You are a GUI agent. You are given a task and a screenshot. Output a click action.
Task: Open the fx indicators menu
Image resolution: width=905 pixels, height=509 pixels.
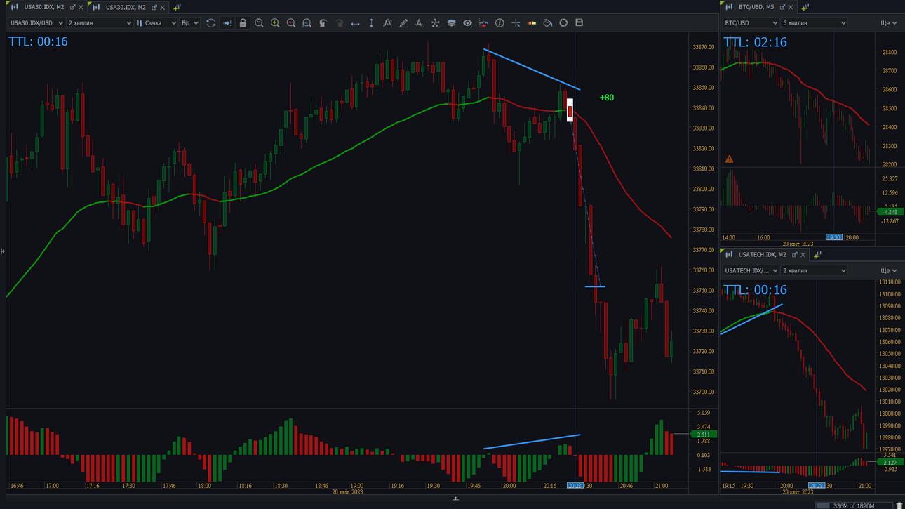pos(387,23)
